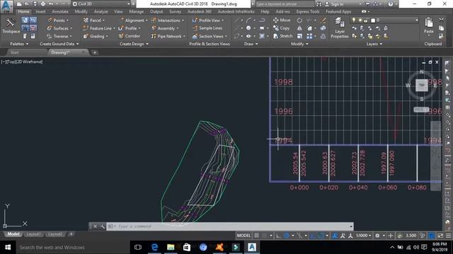This screenshot has width=453, height=254.
Task: Open the Help question mark icon
Action: [391, 4]
